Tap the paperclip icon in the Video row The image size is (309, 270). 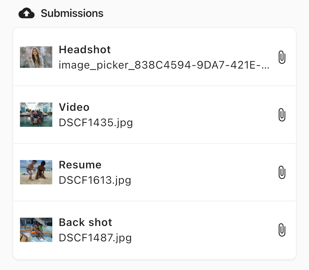click(x=282, y=115)
